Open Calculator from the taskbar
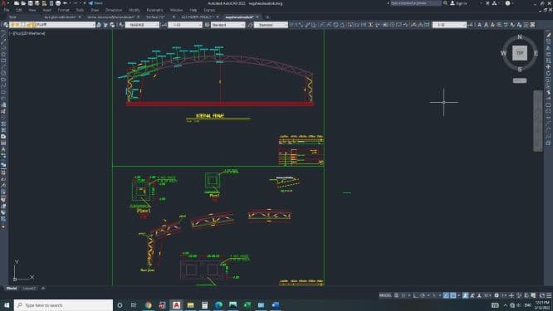 (204, 305)
